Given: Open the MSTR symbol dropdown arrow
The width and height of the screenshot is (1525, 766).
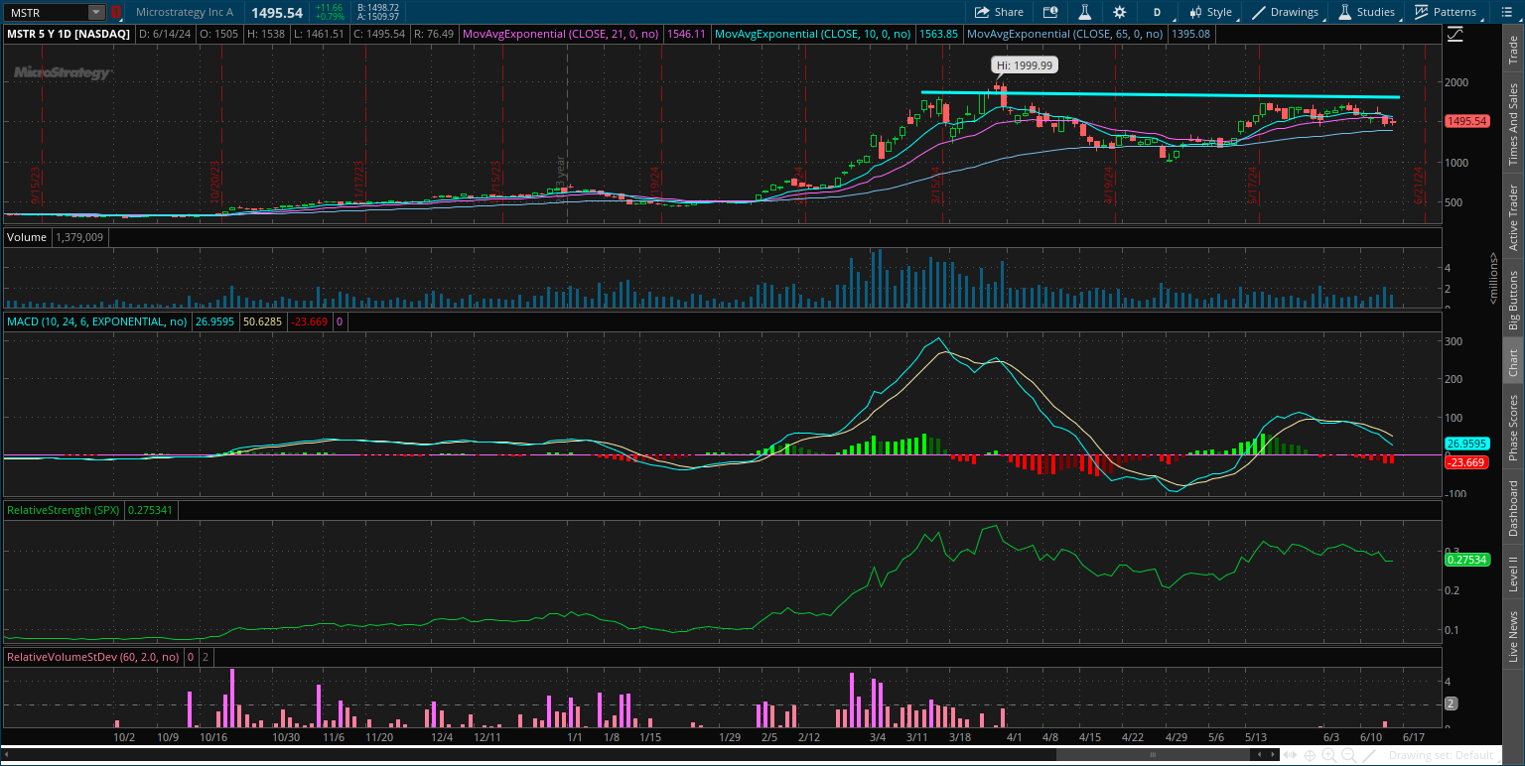Looking at the screenshot, I should coord(95,13).
